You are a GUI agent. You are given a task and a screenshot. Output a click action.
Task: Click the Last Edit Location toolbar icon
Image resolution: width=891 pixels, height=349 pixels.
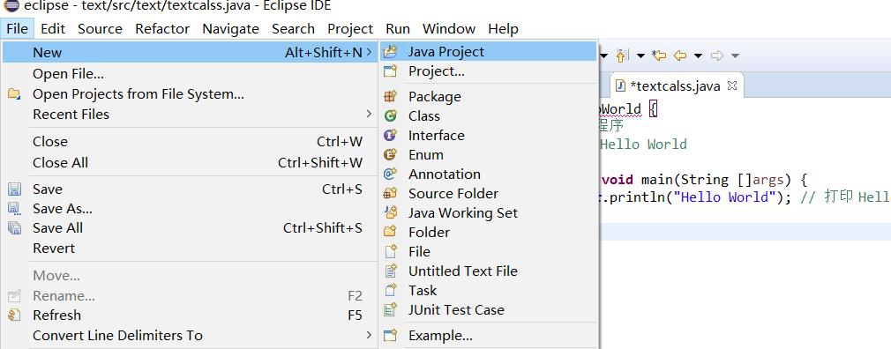[x=659, y=55]
